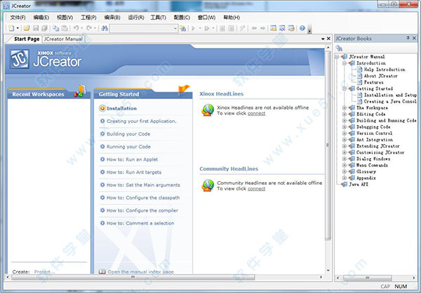Click the Help question mark icon

click(302, 28)
